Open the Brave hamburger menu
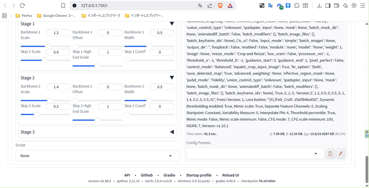 coord(362,5)
